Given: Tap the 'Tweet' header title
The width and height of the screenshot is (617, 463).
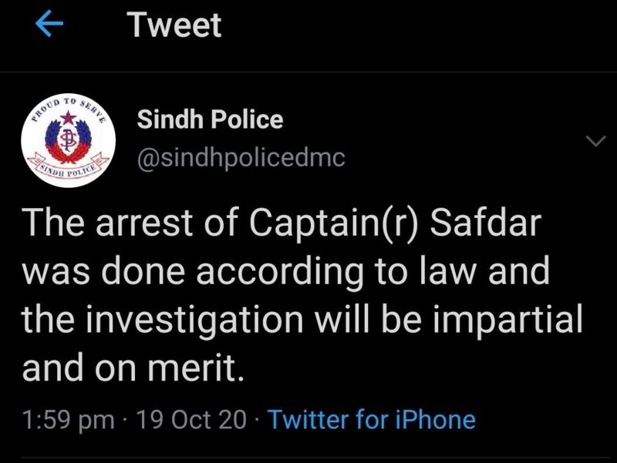Looking at the screenshot, I should (176, 25).
